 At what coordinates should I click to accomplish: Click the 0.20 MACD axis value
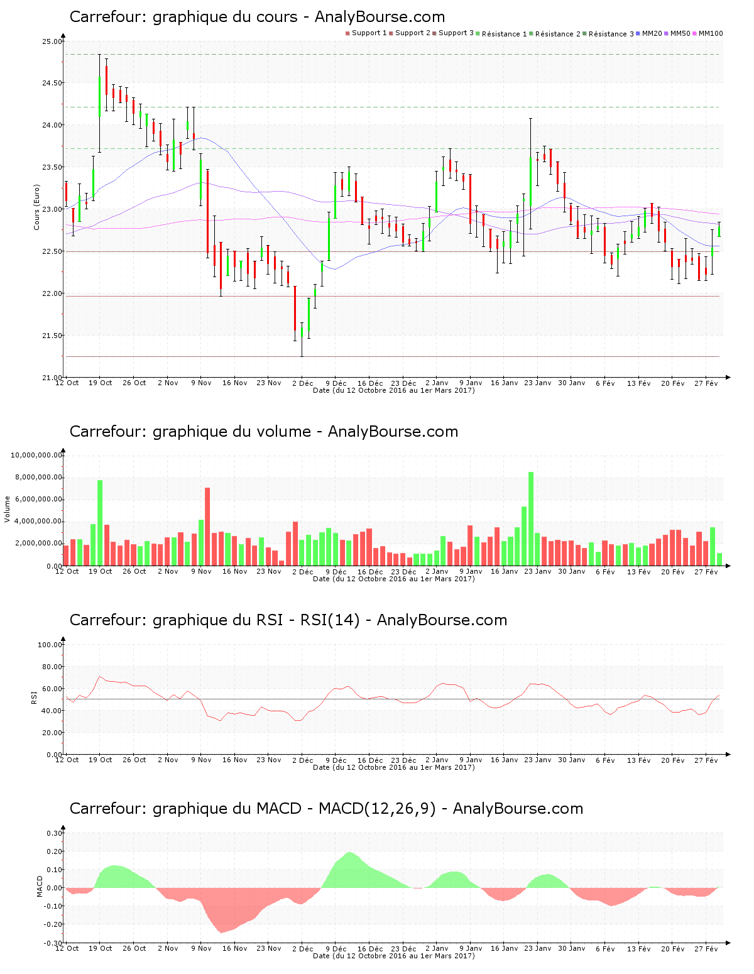coord(55,851)
